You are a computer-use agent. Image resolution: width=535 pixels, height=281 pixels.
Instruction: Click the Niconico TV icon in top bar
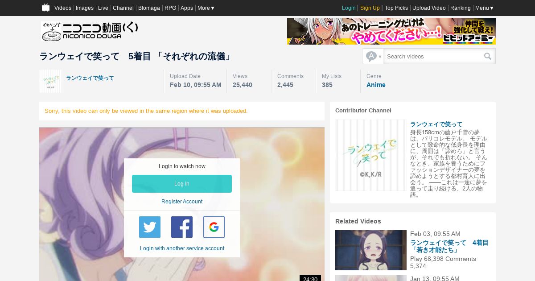click(45, 8)
